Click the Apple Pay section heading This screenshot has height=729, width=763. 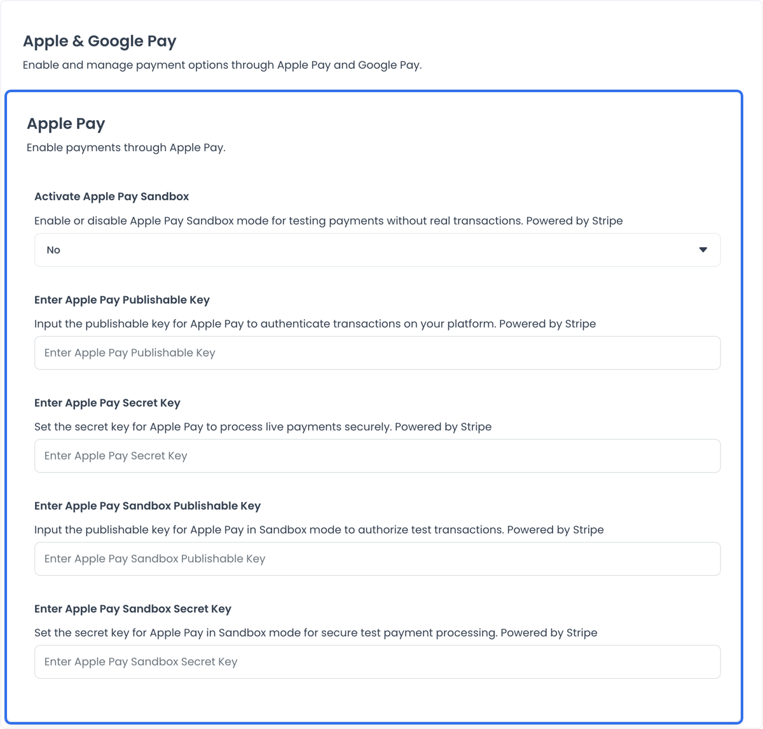coord(66,124)
